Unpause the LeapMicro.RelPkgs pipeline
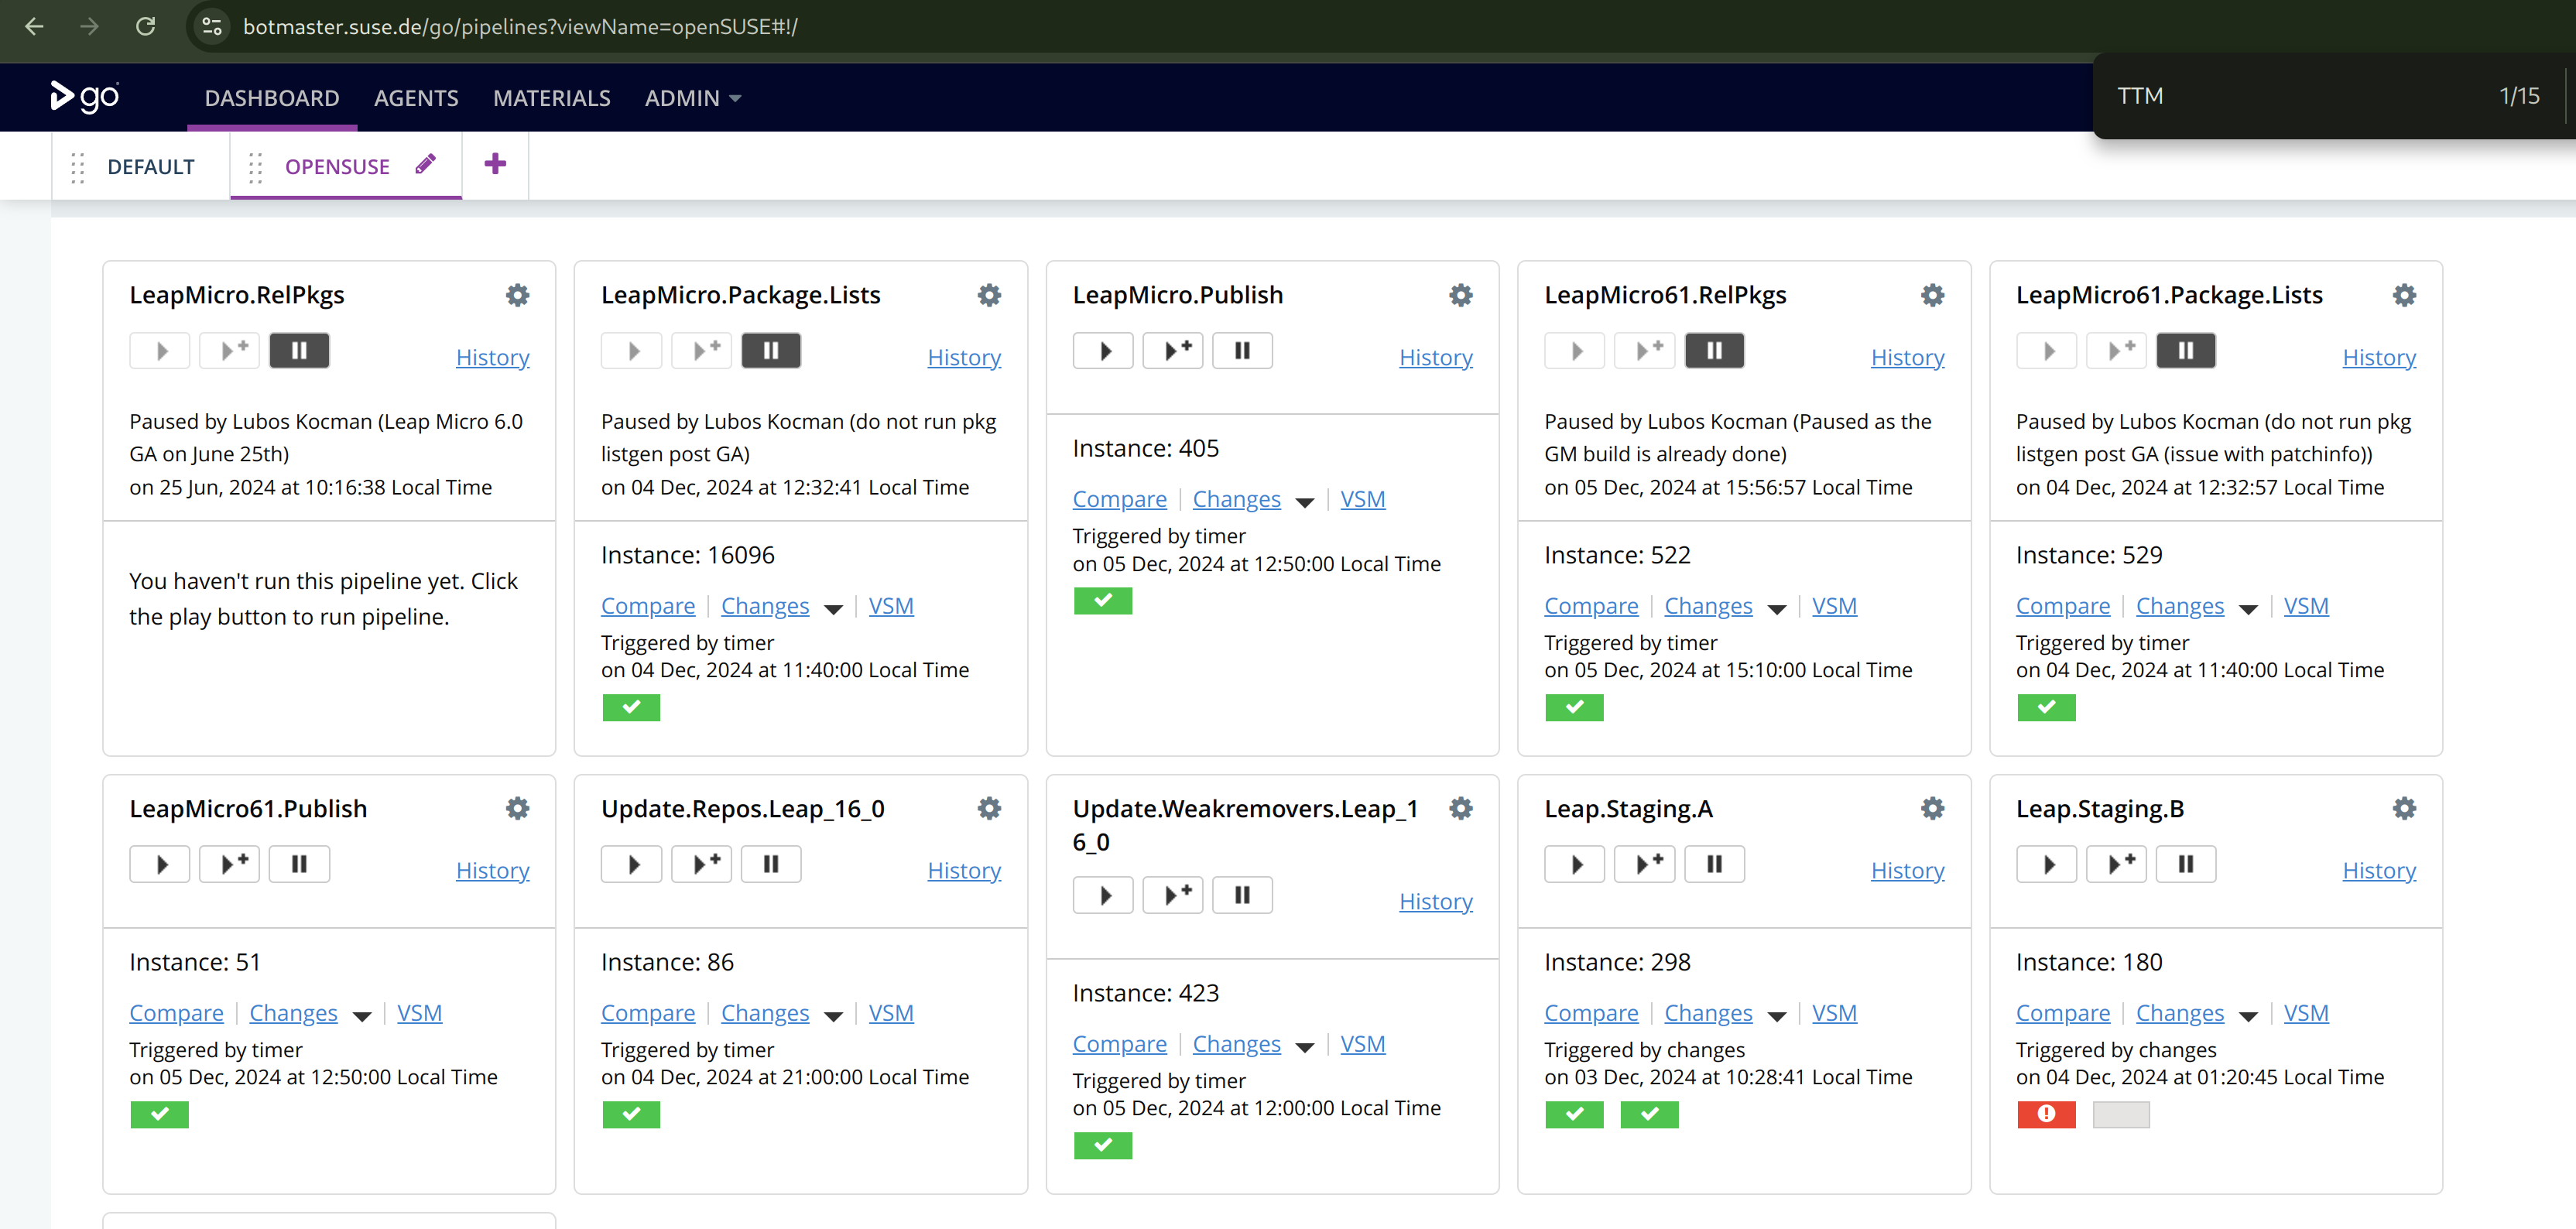This screenshot has height=1229, width=2576. [x=299, y=351]
